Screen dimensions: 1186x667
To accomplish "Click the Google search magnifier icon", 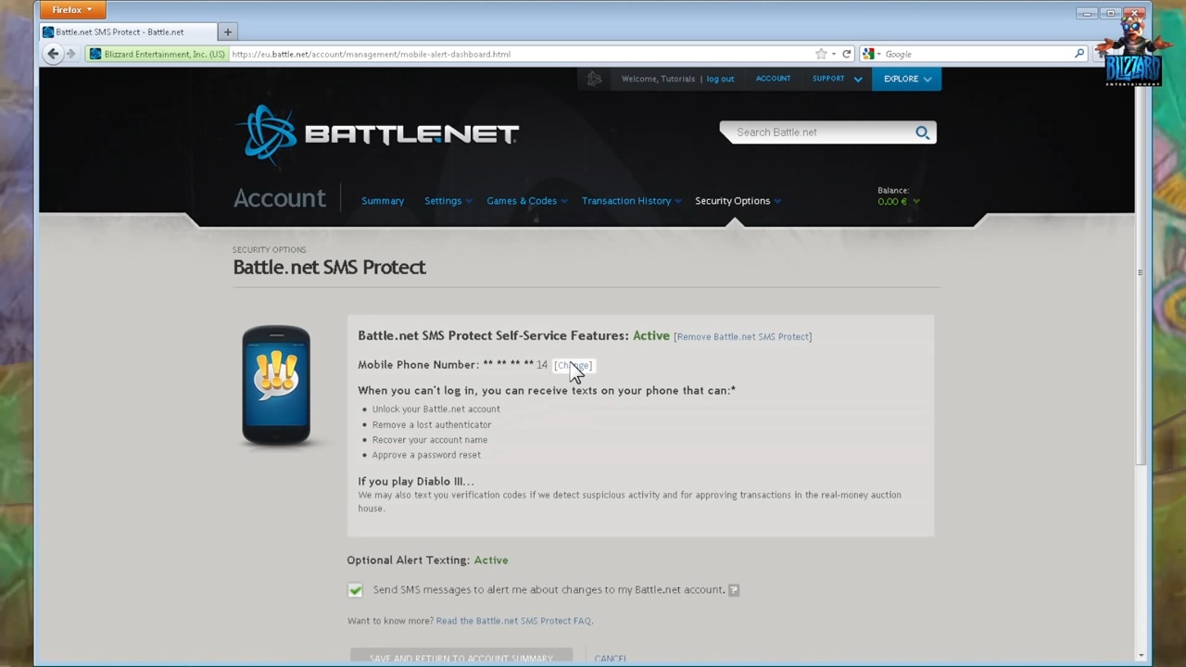I will tap(1079, 54).
